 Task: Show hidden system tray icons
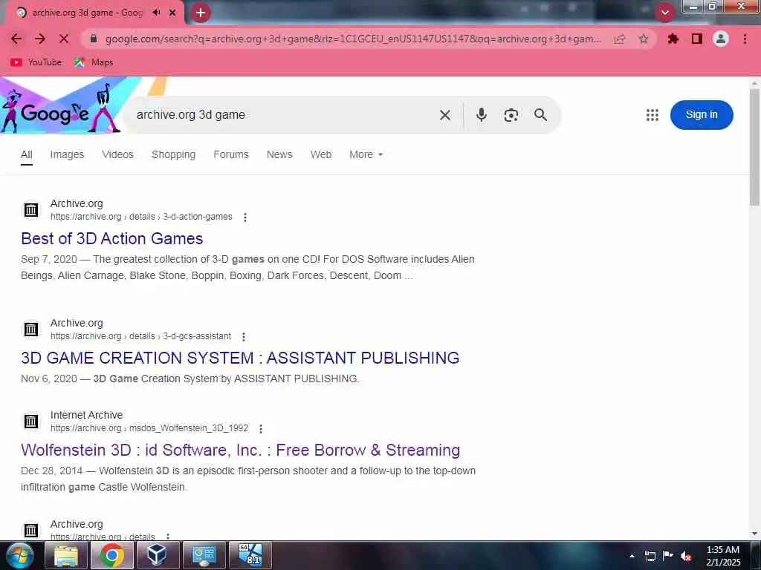click(x=632, y=556)
